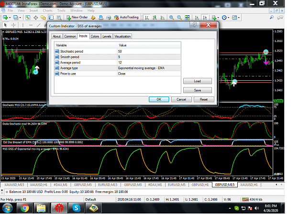
Task: Select the Average period value 12
Action: pos(149,63)
